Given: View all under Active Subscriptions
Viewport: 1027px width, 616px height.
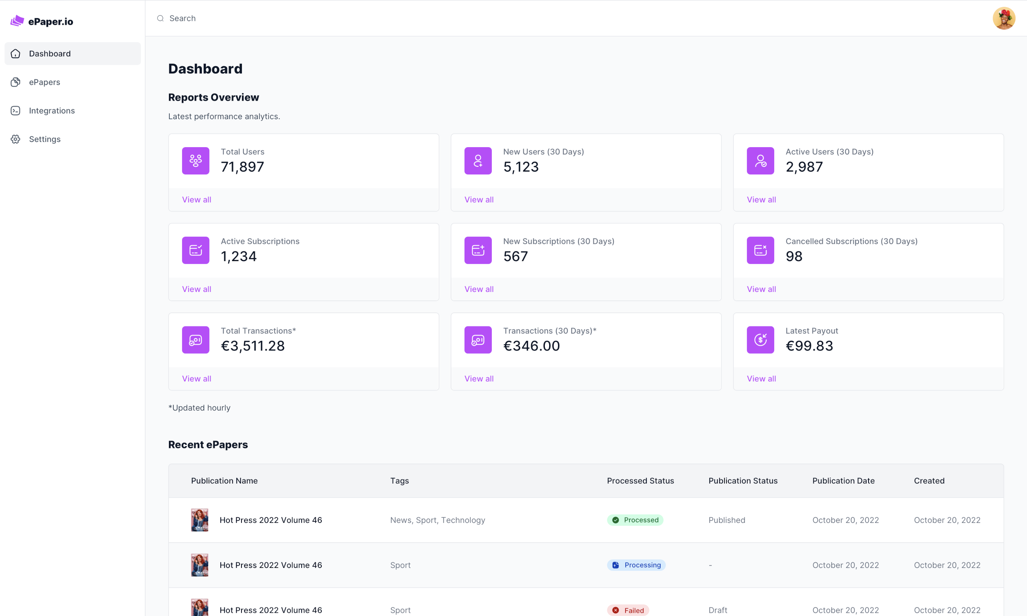Looking at the screenshot, I should click(196, 289).
